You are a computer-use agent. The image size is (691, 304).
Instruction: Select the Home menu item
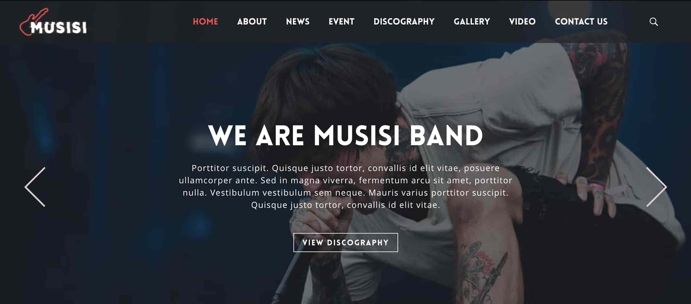[x=205, y=22]
